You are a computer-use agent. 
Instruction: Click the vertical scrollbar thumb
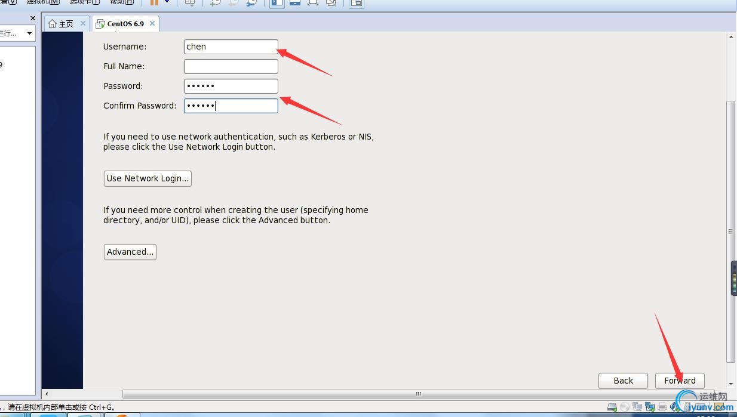pos(731,231)
